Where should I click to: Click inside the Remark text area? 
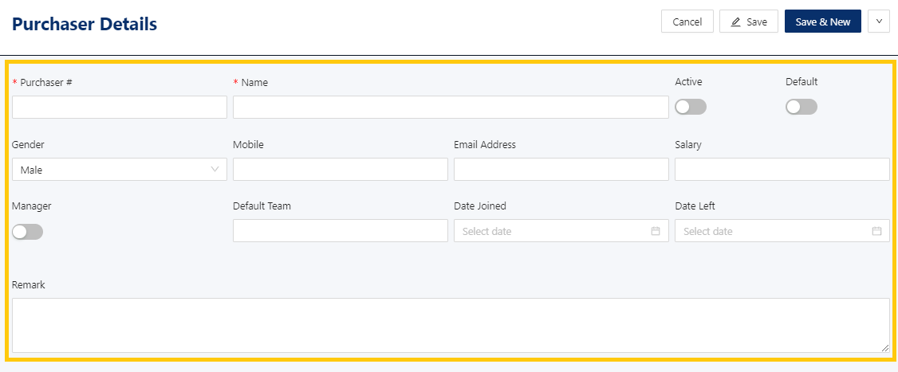[451, 325]
